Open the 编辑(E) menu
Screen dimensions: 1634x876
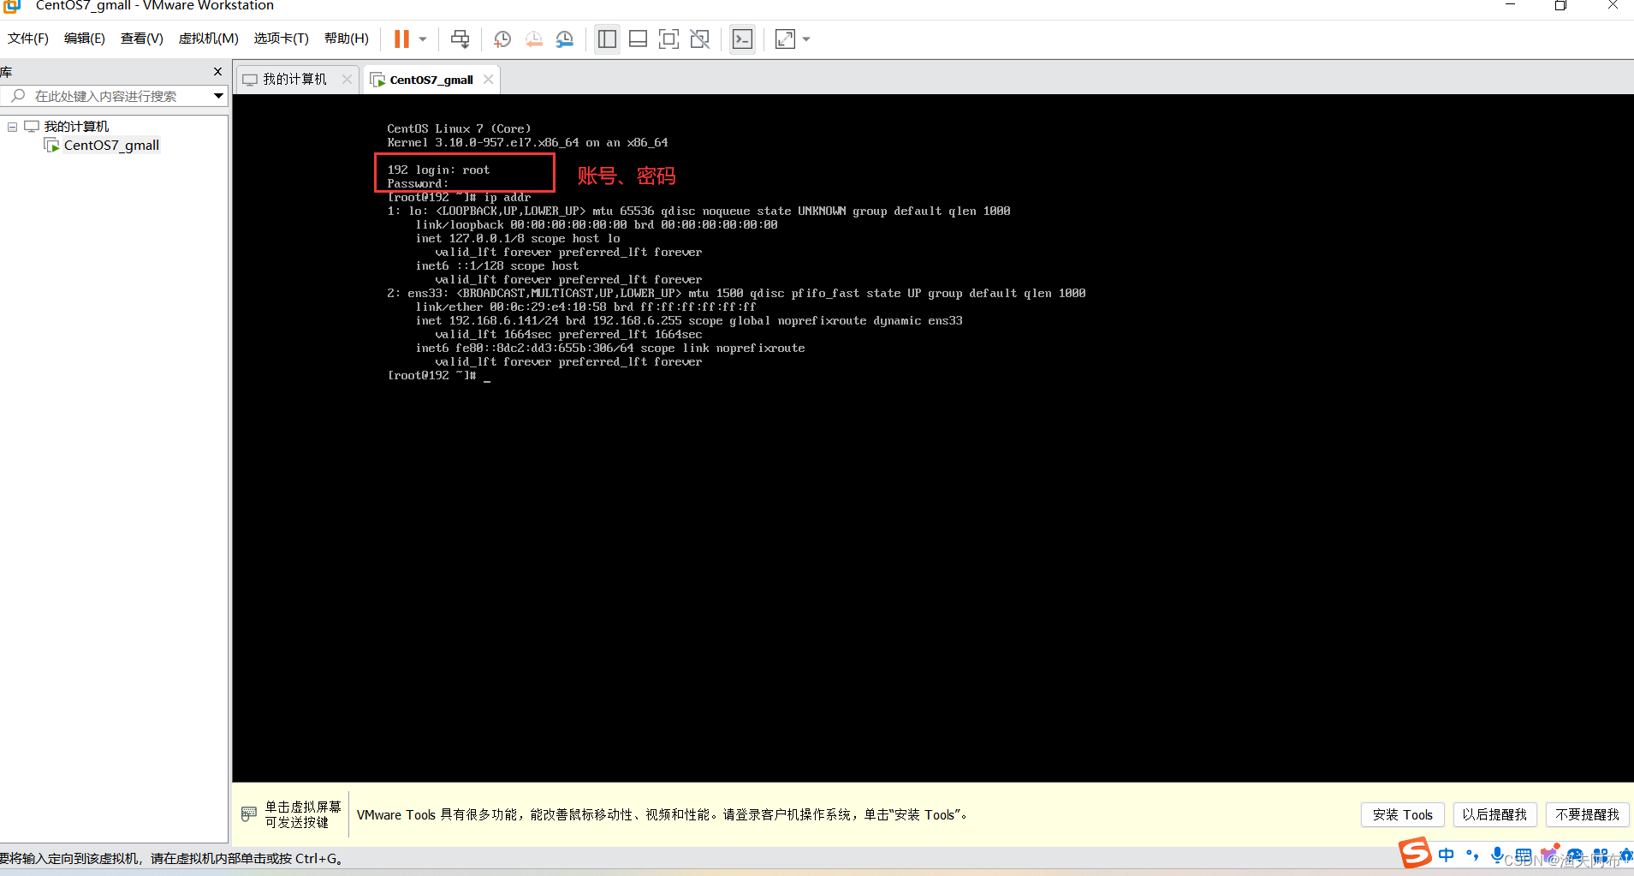[x=85, y=39]
